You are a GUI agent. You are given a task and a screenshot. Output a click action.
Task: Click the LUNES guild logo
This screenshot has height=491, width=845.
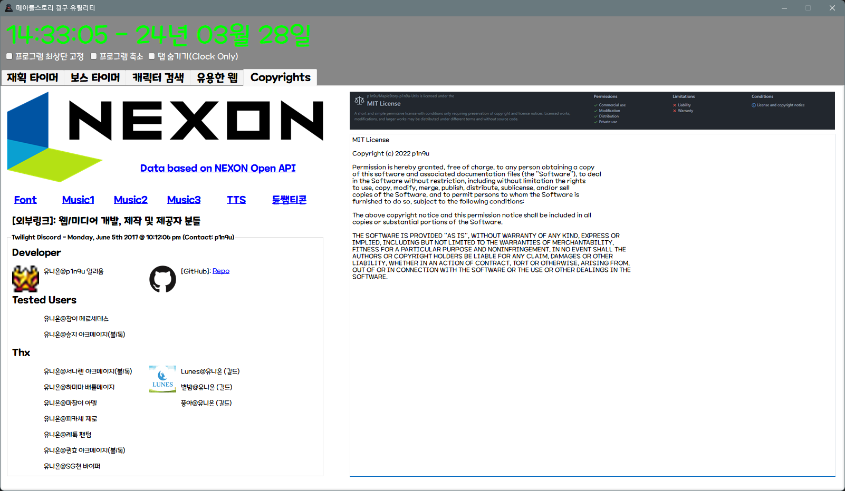point(162,379)
